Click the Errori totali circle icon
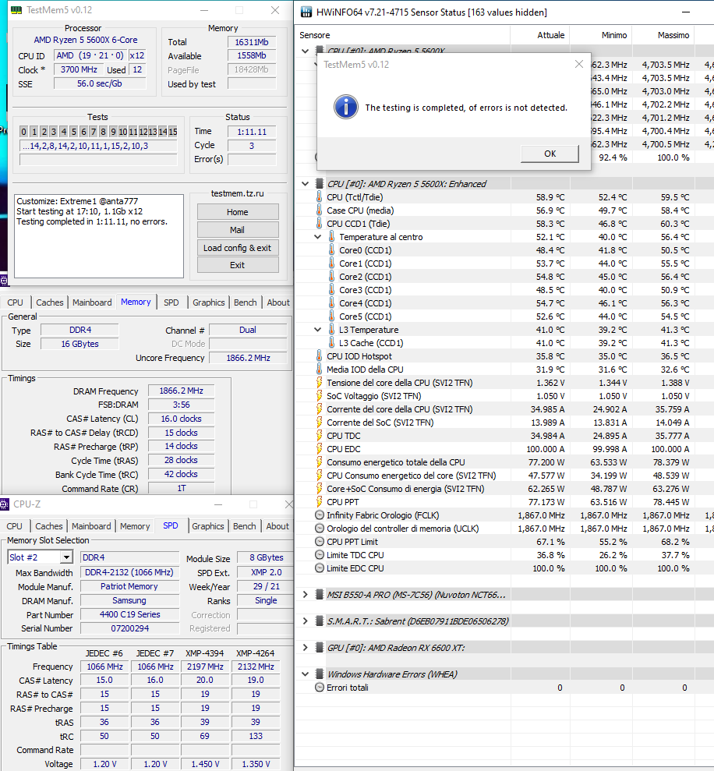Screen dimensions: 714x771 pyautogui.click(x=319, y=688)
